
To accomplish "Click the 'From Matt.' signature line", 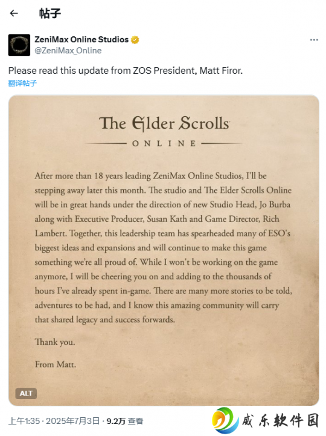I will pos(56,364).
